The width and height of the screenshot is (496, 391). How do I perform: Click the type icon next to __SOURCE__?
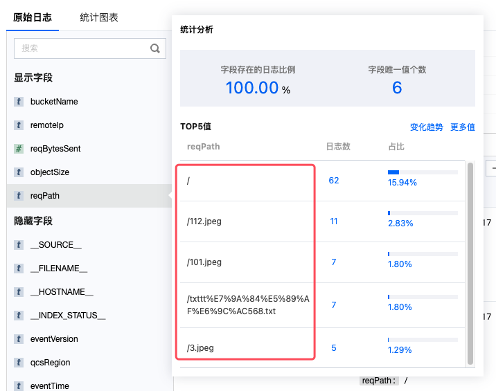coord(19,245)
